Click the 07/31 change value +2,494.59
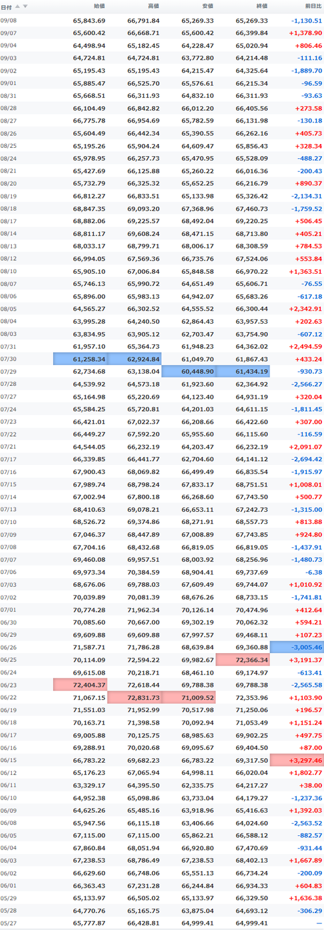324x930 pixels. click(304, 346)
